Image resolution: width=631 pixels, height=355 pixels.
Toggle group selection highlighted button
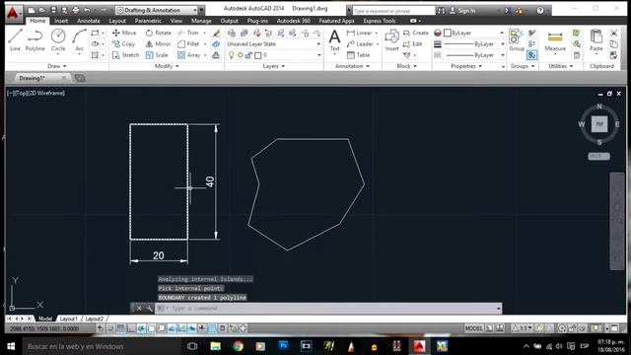pyautogui.click(x=532, y=55)
